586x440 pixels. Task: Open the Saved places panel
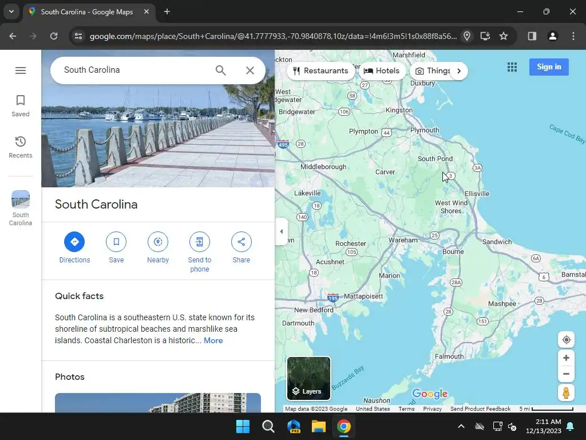pyautogui.click(x=20, y=105)
